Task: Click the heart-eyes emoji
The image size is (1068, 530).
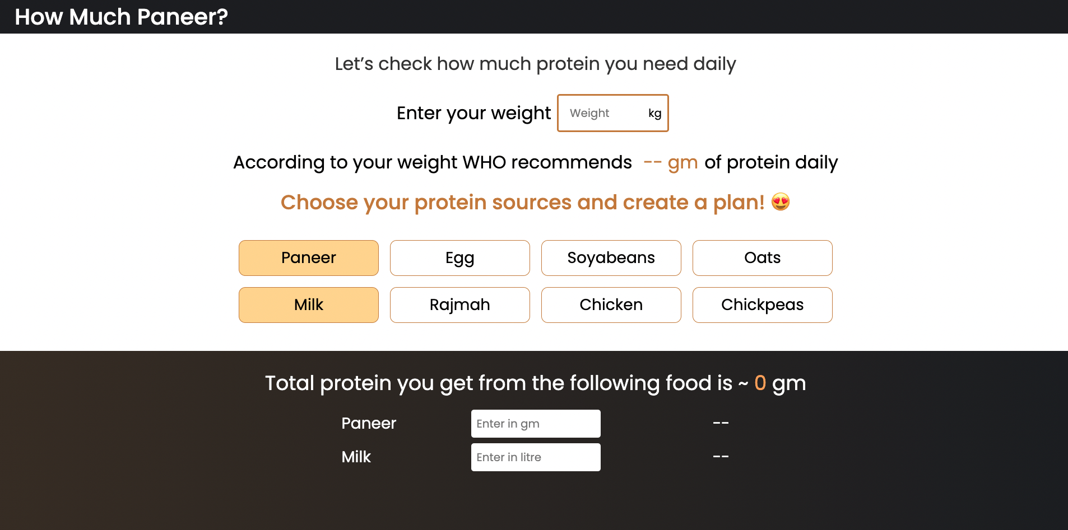Action: pos(780,202)
